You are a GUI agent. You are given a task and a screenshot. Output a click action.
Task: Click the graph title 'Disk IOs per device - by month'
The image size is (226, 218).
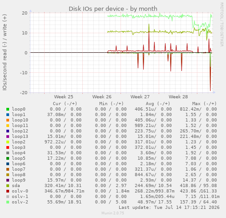pos(113,9)
